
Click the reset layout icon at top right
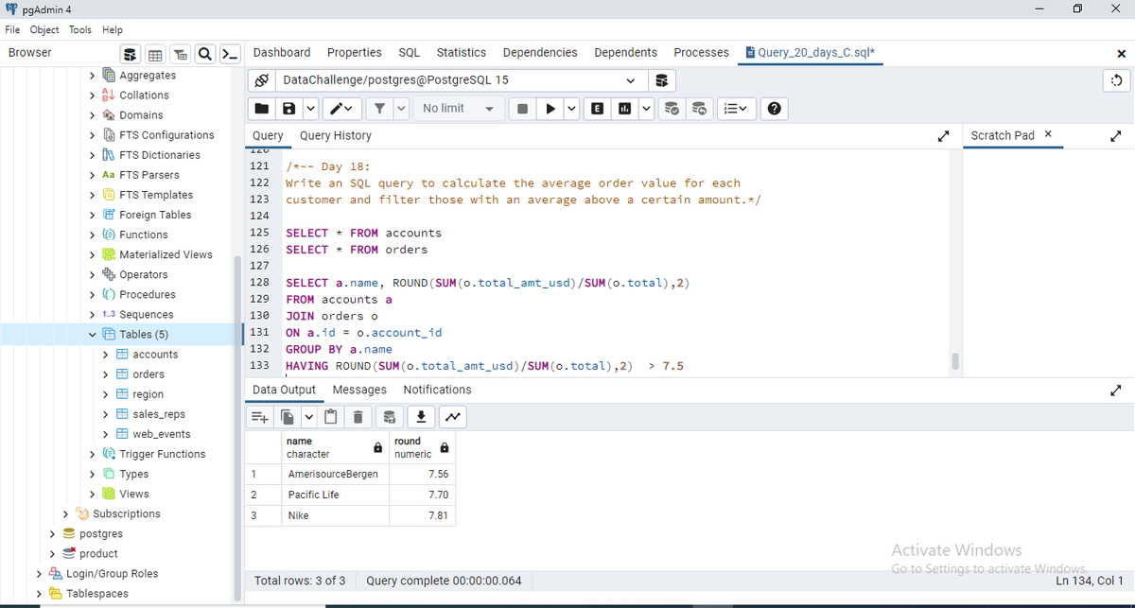pyautogui.click(x=1117, y=80)
